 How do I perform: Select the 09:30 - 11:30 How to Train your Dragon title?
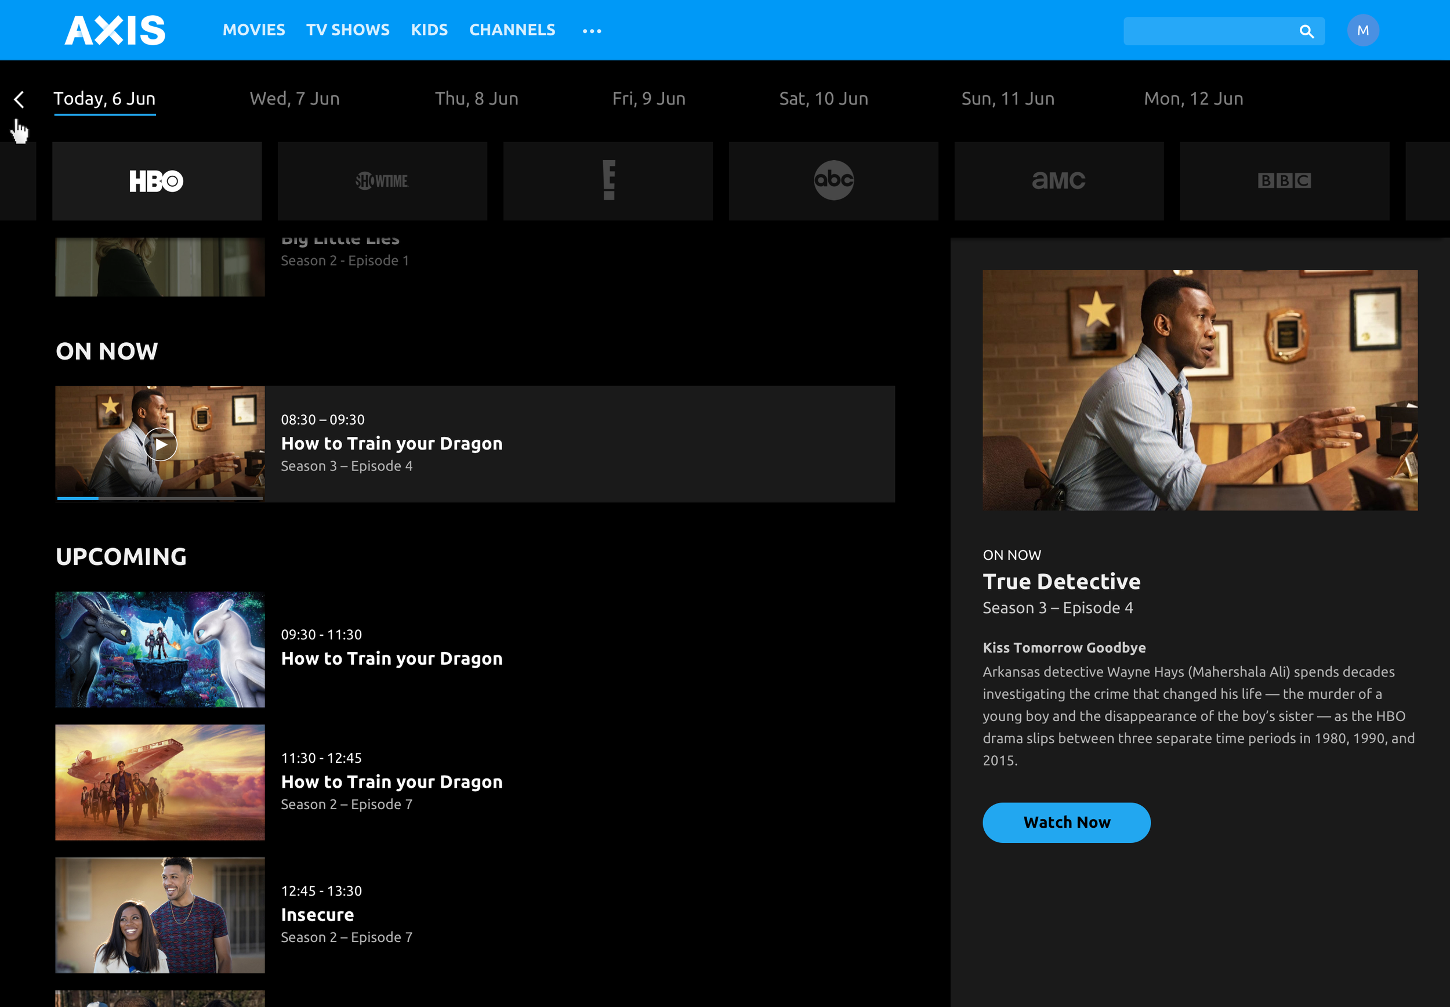[391, 659]
